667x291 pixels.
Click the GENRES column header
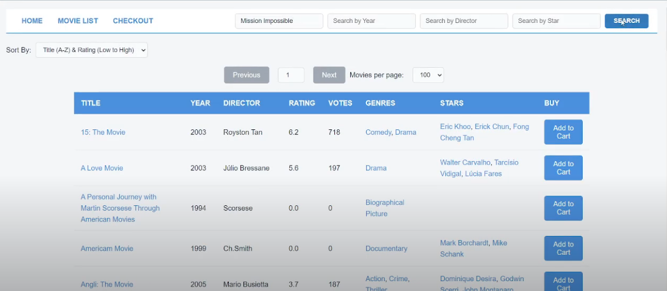point(380,103)
